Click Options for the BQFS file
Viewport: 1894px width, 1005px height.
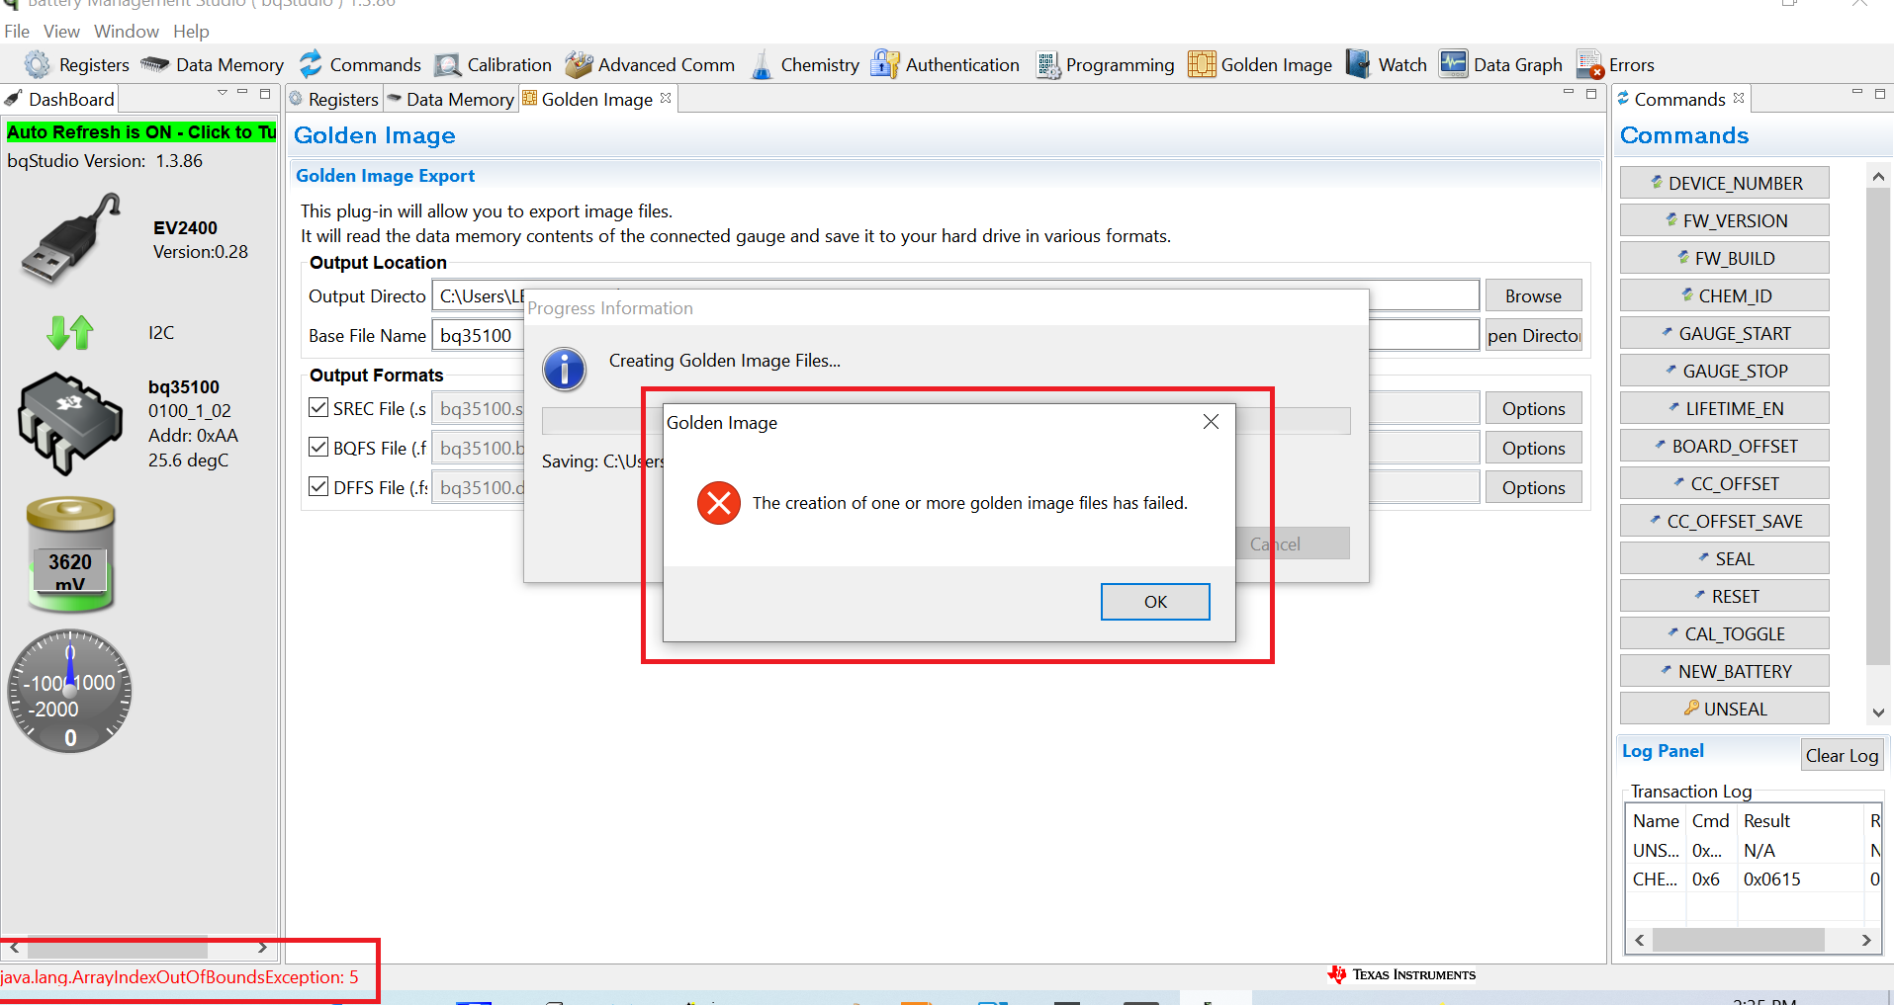click(1533, 448)
